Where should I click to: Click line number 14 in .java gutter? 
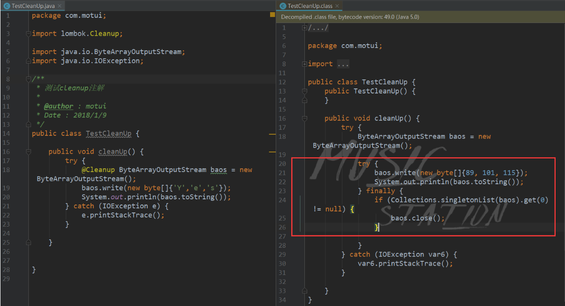click(6, 133)
